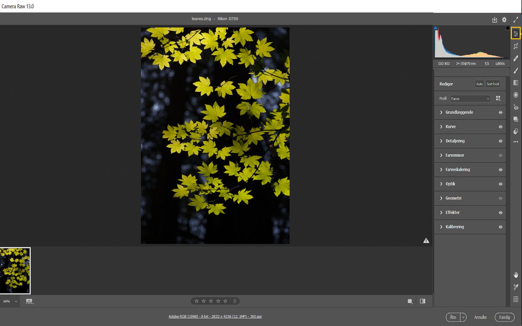Open more image settings (three dots)
522x326 pixels.
pyautogui.click(x=516, y=142)
